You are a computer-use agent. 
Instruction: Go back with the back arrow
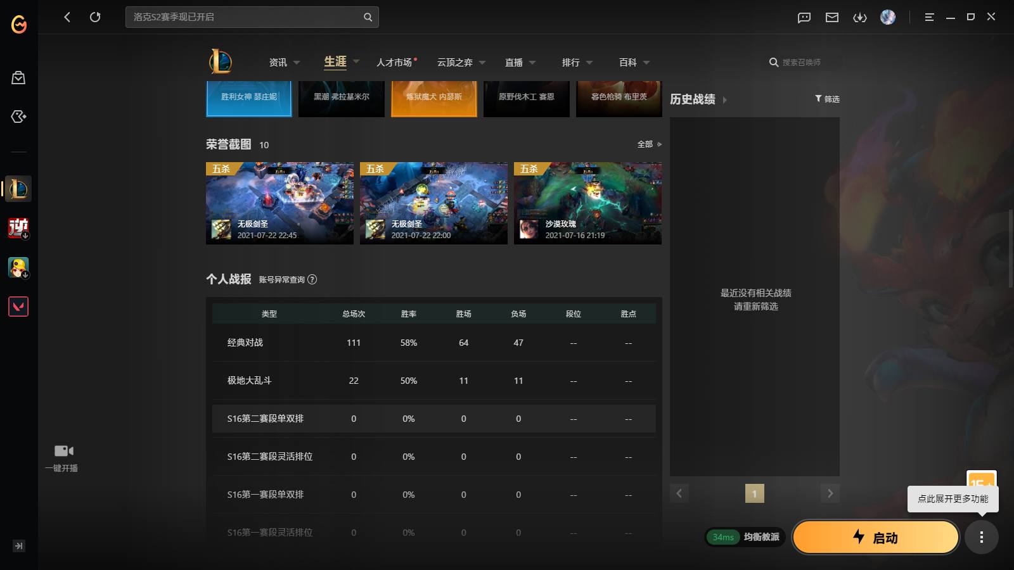coord(67,17)
